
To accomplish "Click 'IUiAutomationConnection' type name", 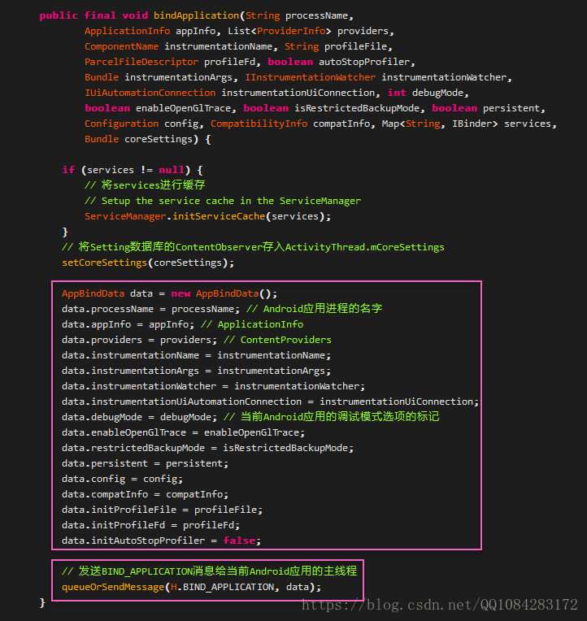I will click(x=150, y=93).
